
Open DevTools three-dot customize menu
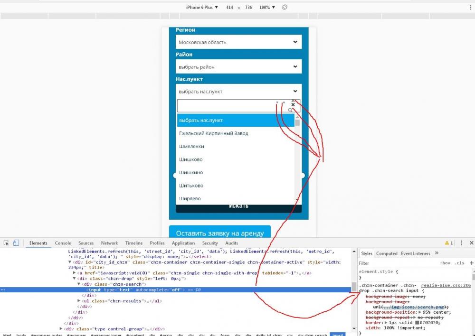click(x=461, y=243)
